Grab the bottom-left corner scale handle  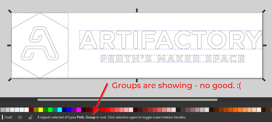[10, 79]
